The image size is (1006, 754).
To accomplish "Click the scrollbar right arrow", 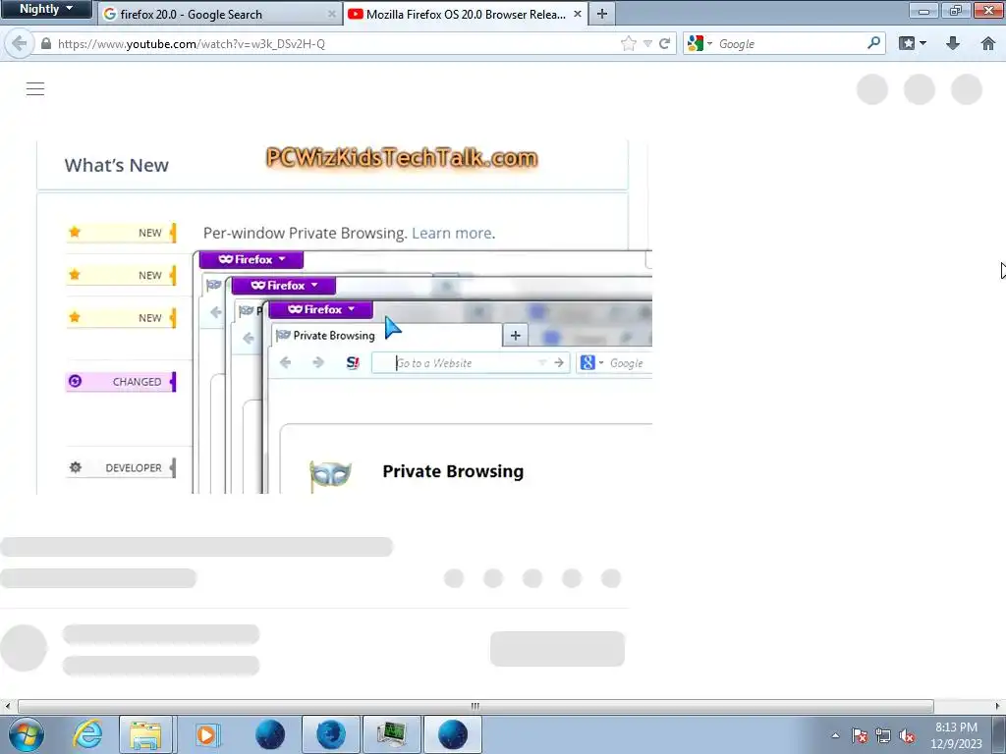I will 998,706.
